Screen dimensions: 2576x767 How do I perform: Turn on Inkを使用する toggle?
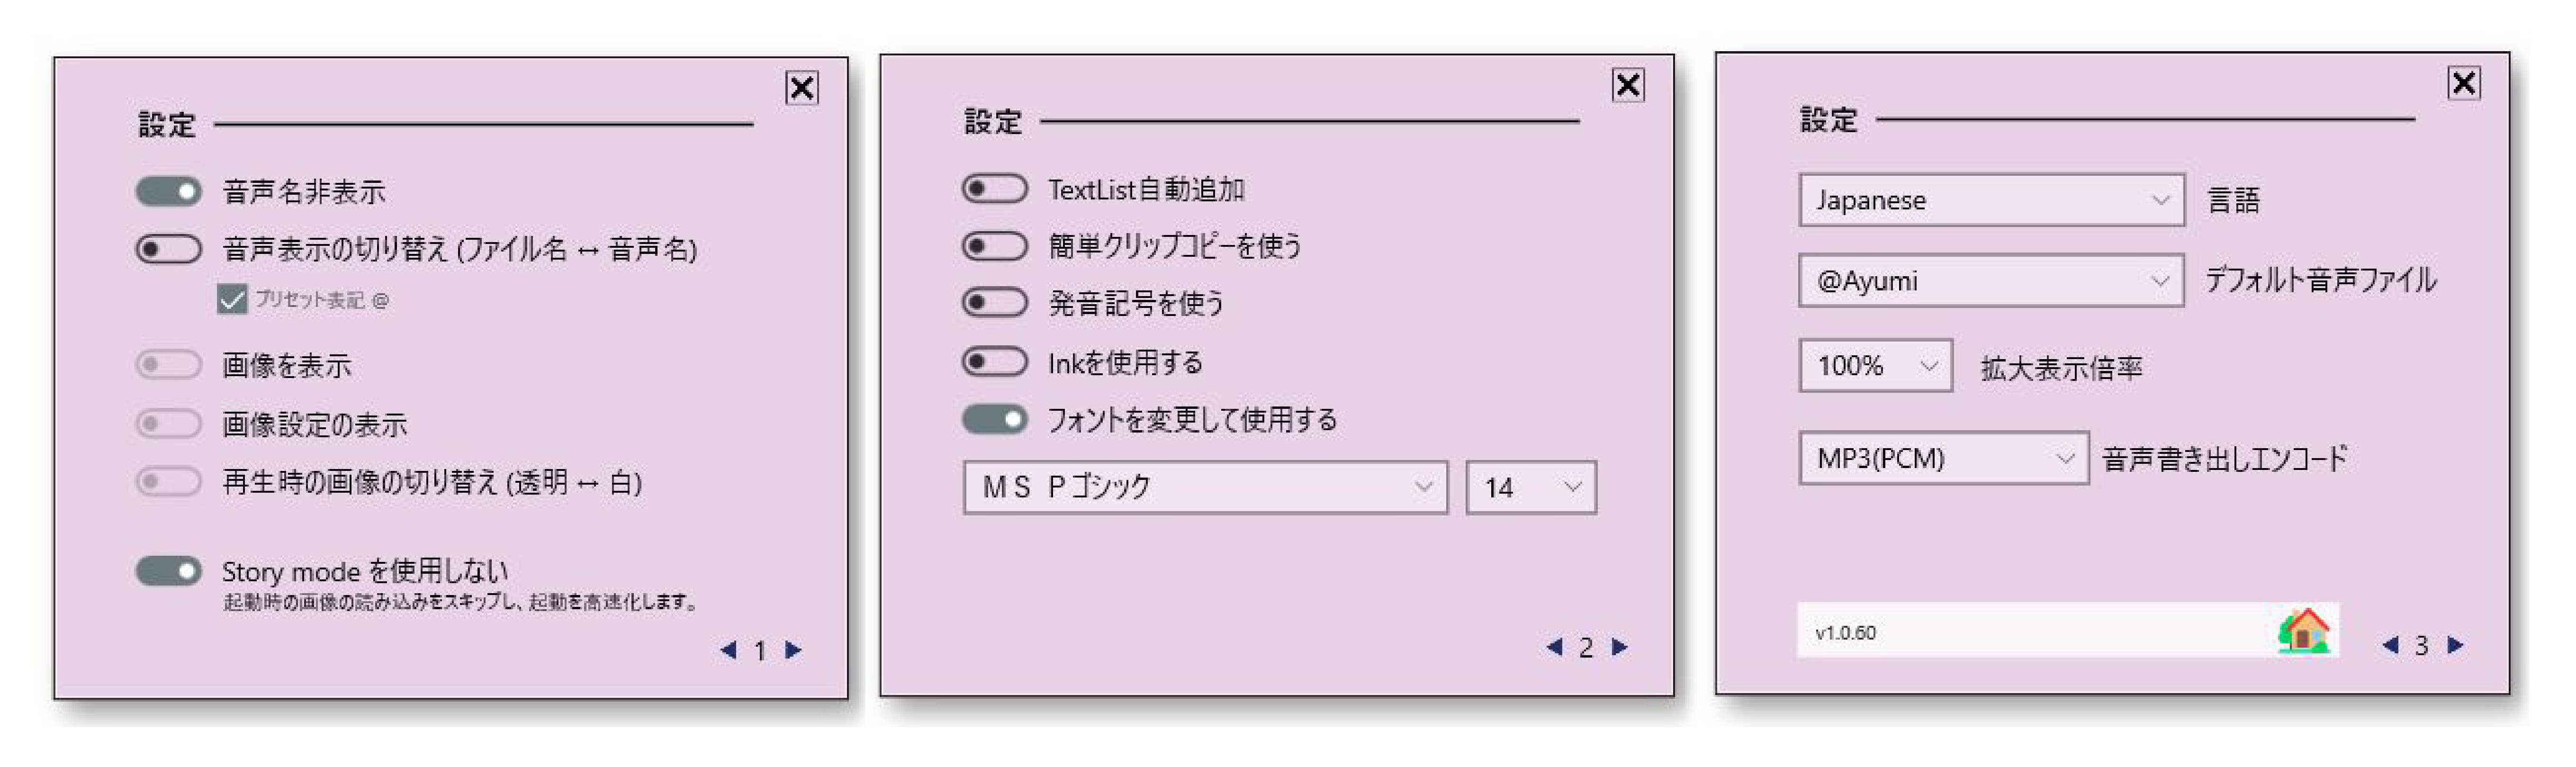pos(995,361)
